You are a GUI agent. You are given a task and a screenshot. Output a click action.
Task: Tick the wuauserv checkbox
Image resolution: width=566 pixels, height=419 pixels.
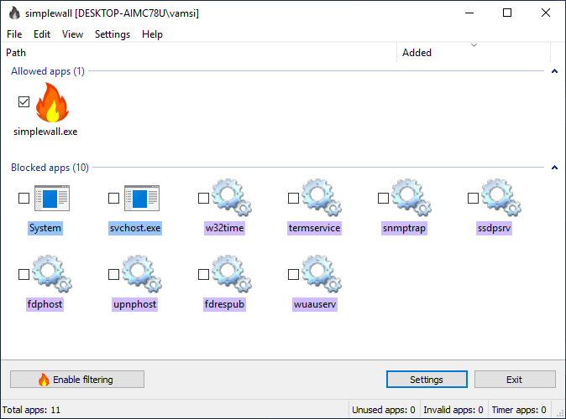tap(293, 275)
